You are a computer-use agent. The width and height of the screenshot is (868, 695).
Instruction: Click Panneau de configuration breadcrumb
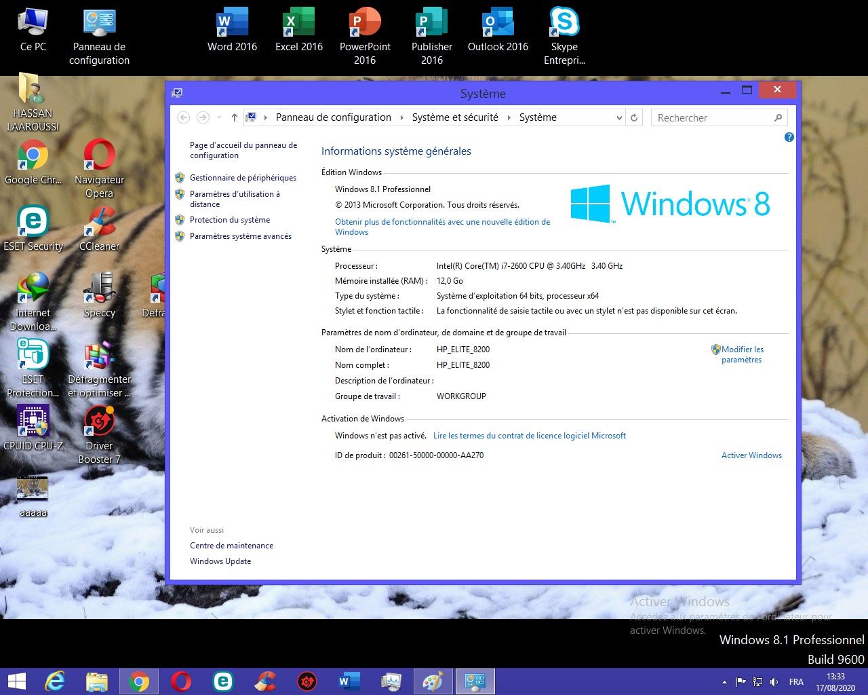point(334,117)
